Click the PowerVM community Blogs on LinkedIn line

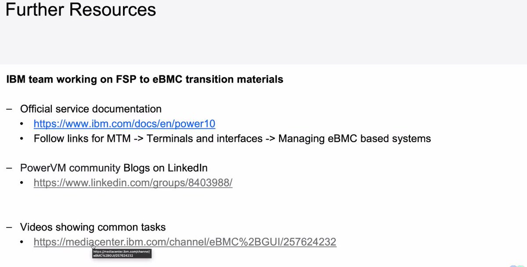coord(114,168)
